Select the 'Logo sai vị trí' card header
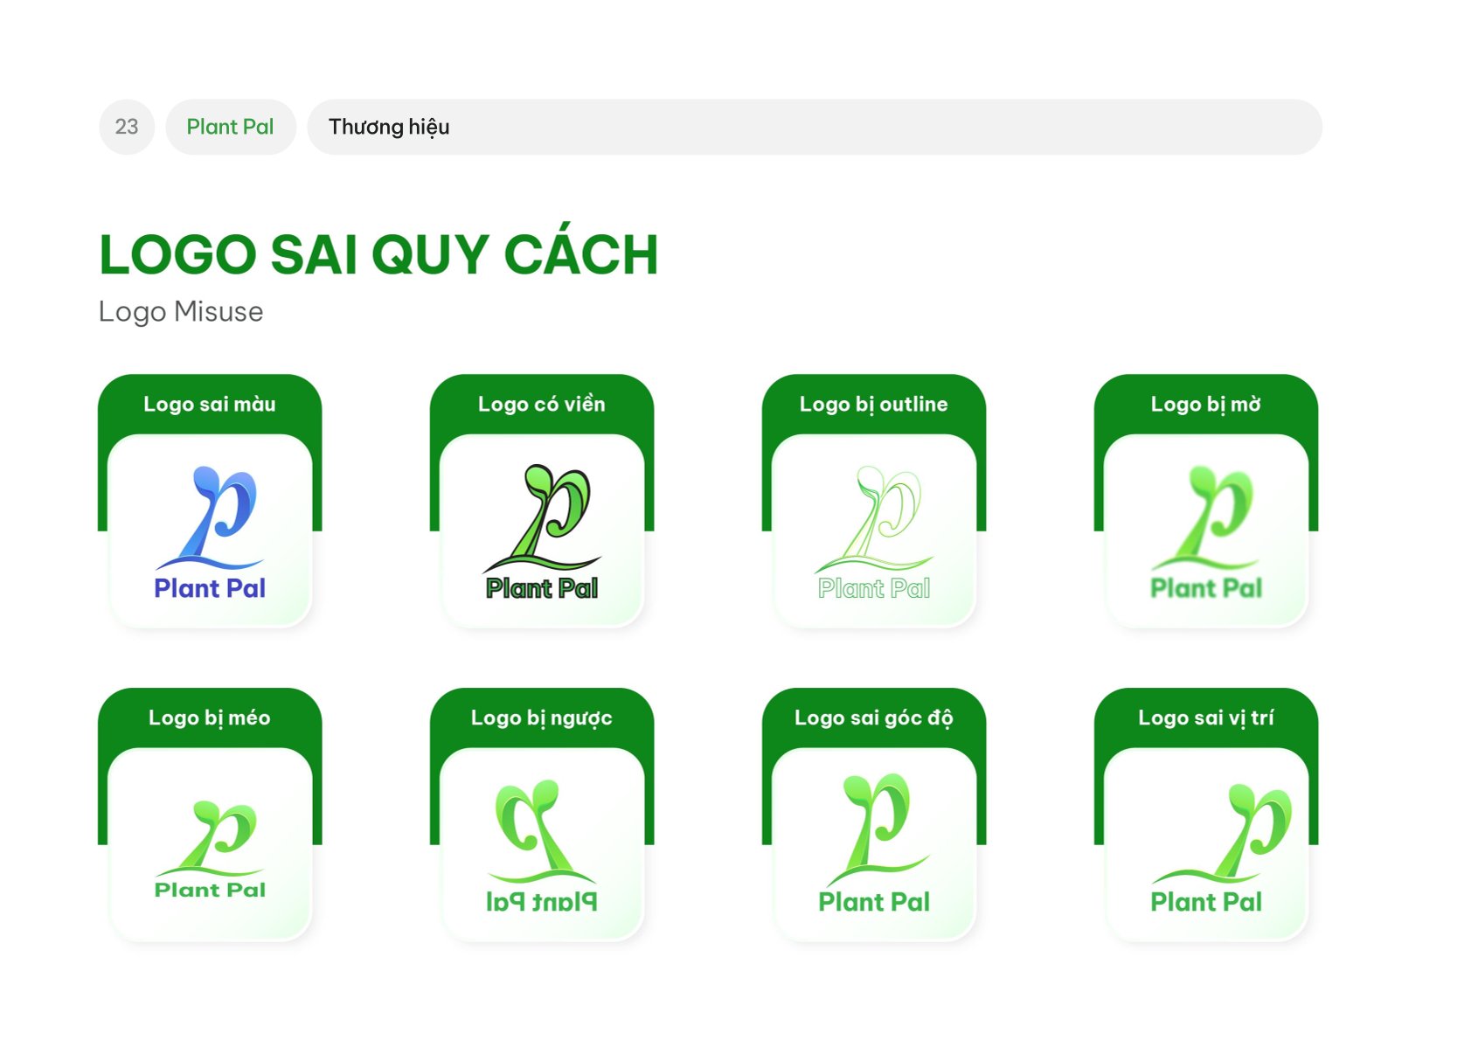The width and height of the screenshot is (1471, 1040). 1206,718
